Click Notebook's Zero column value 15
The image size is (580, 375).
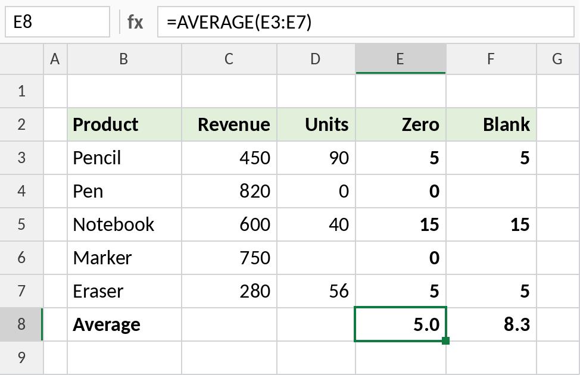click(x=401, y=224)
